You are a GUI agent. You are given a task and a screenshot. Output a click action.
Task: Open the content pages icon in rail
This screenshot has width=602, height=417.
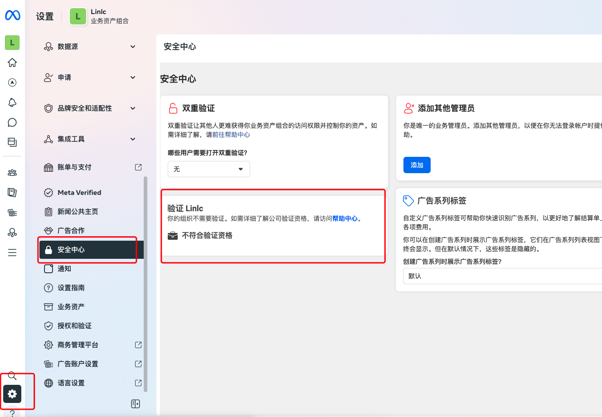(12, 142)
